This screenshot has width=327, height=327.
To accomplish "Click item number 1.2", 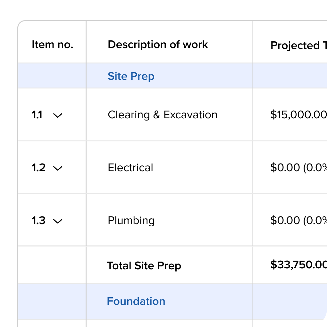I will (x=38, y=168).
